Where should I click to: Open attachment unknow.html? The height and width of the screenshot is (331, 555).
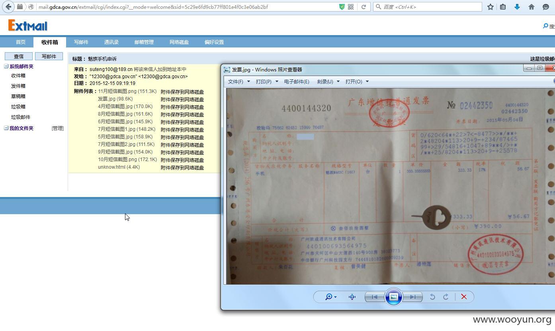pos(119,167)
